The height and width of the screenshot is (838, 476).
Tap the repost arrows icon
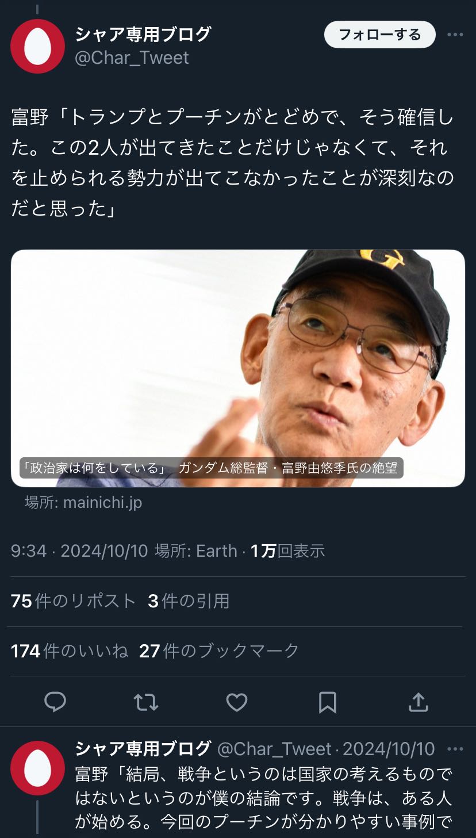point(146,702)
